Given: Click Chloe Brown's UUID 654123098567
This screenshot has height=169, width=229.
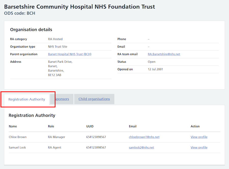Looking at the screenshot, I should [x=96, y=137].
